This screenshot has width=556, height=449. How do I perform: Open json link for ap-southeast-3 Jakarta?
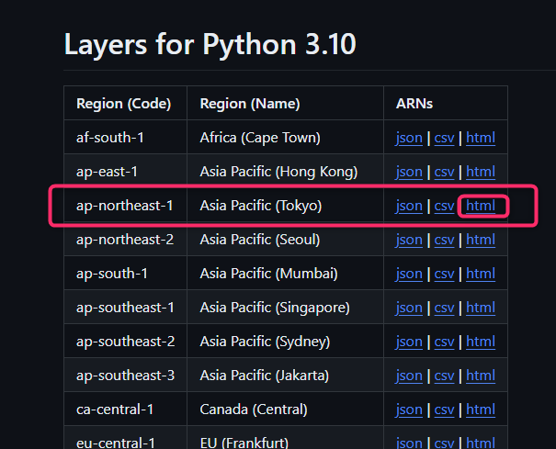[409, 376]
